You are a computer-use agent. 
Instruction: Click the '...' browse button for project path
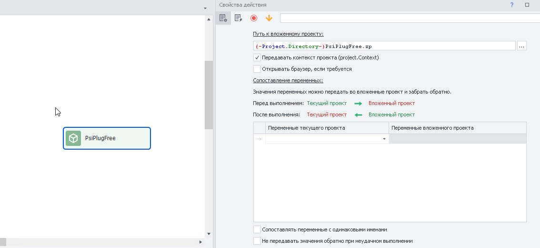coord(522,46)
